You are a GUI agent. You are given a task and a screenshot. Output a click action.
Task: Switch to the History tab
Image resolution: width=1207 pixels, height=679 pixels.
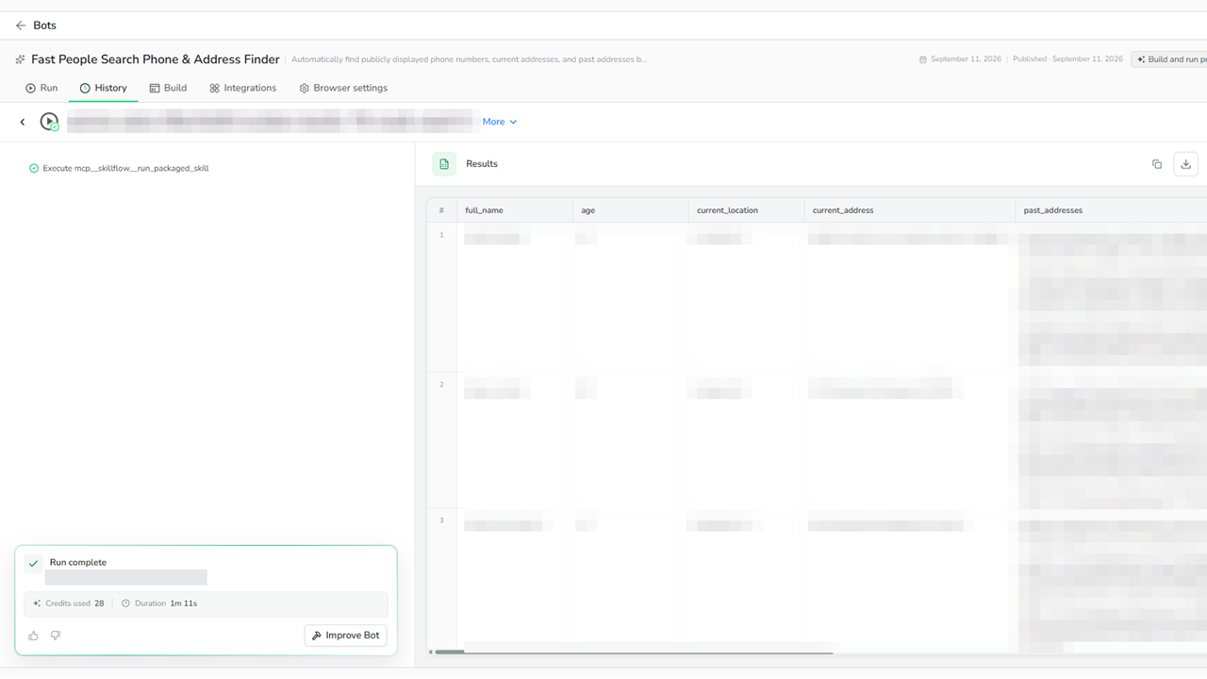(x=103, y=88)
